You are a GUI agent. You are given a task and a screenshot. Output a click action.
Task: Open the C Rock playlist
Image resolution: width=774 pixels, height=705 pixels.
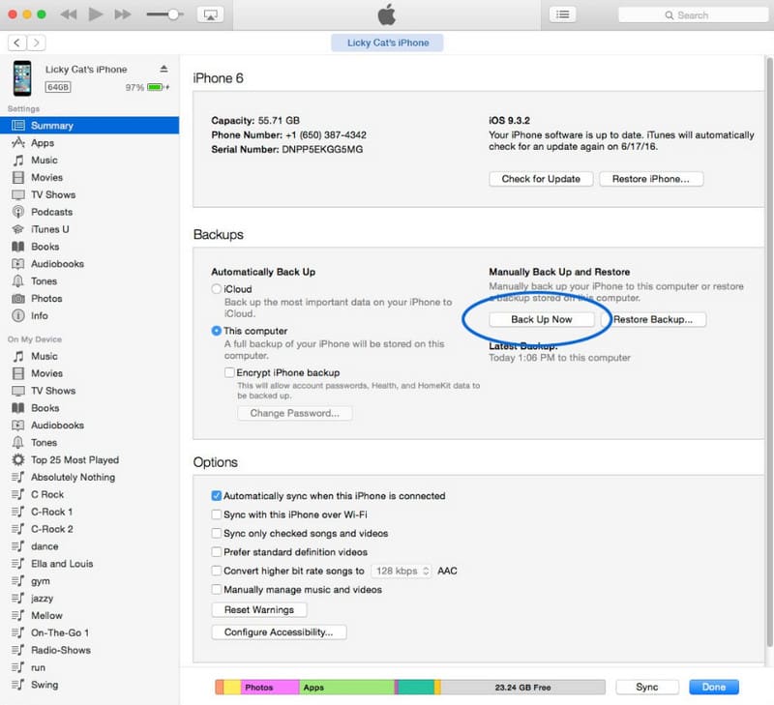(x=89, y=495)
